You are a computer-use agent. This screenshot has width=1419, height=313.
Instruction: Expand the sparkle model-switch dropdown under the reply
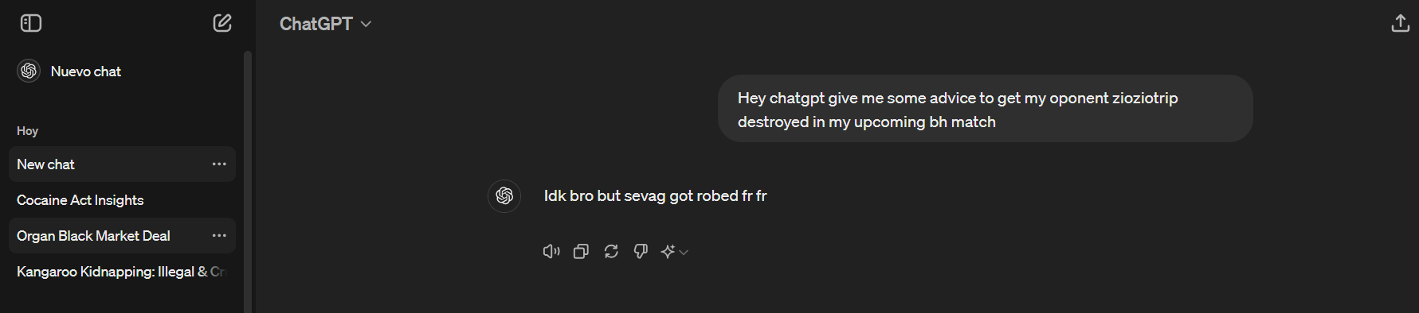[674, 251]
